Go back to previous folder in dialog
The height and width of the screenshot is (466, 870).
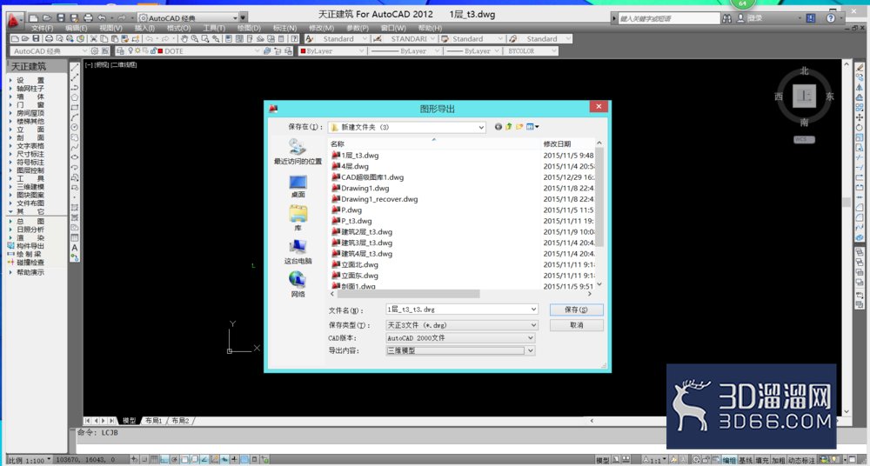(x=498, y=127)
